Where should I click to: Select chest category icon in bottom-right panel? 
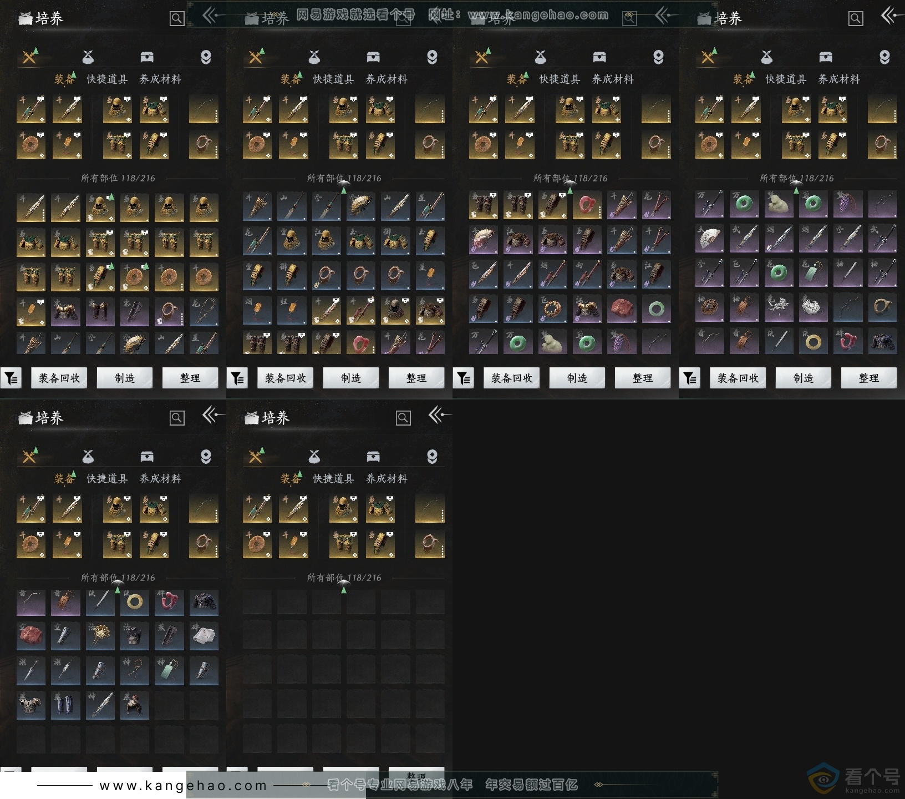pyautogui.click(x=373, y=457)
